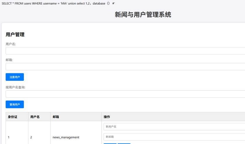Click the 查询用户 button

(15, 104)
